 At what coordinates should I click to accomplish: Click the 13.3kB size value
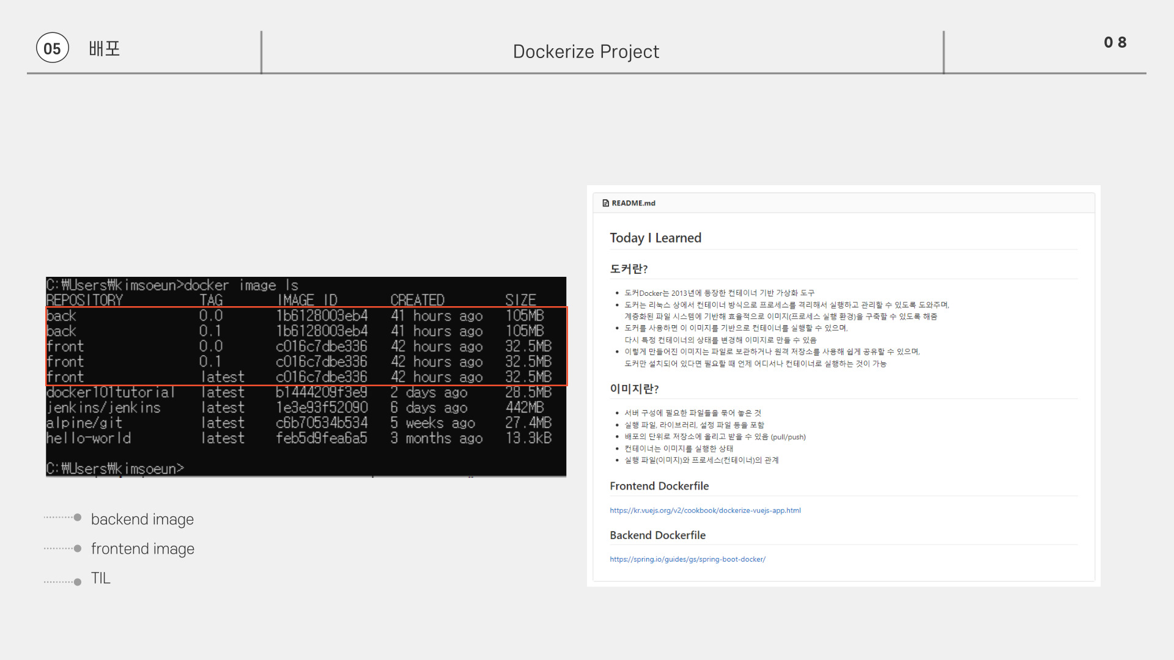coord(528,438)
